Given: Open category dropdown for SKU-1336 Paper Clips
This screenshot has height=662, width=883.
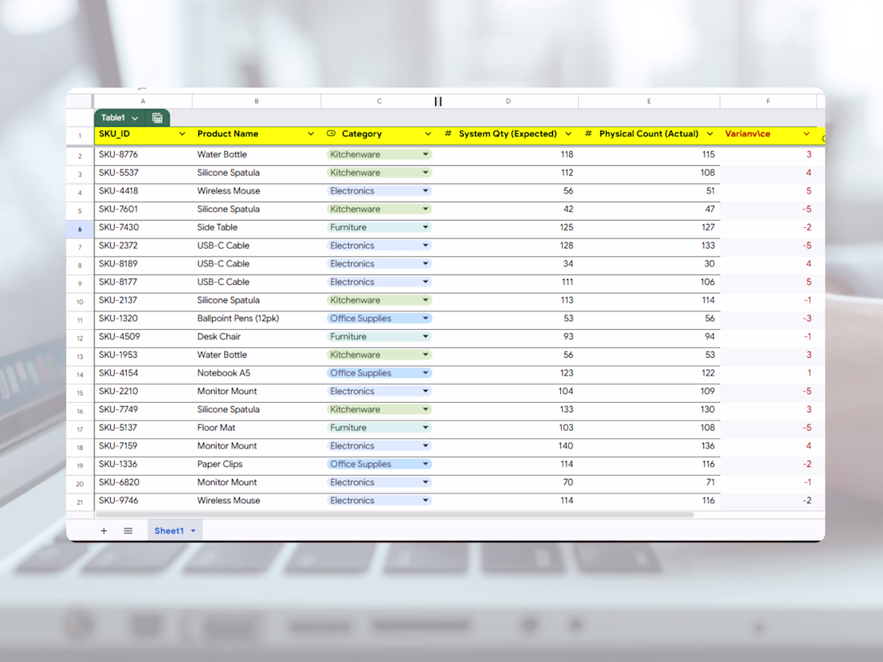Looking at the screenshot, I should point(425,465).
